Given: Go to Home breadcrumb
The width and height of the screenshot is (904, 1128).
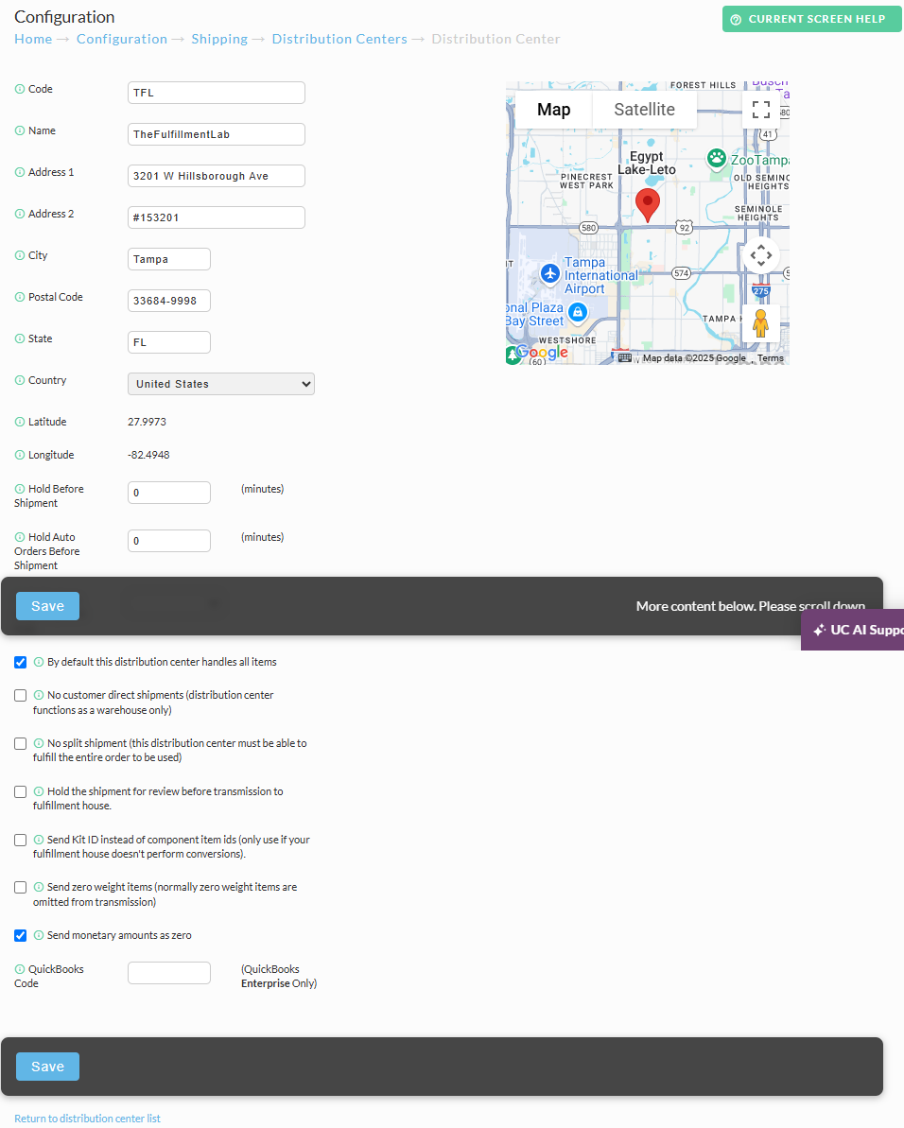Looking at the screenshot, I should [33, 39].
